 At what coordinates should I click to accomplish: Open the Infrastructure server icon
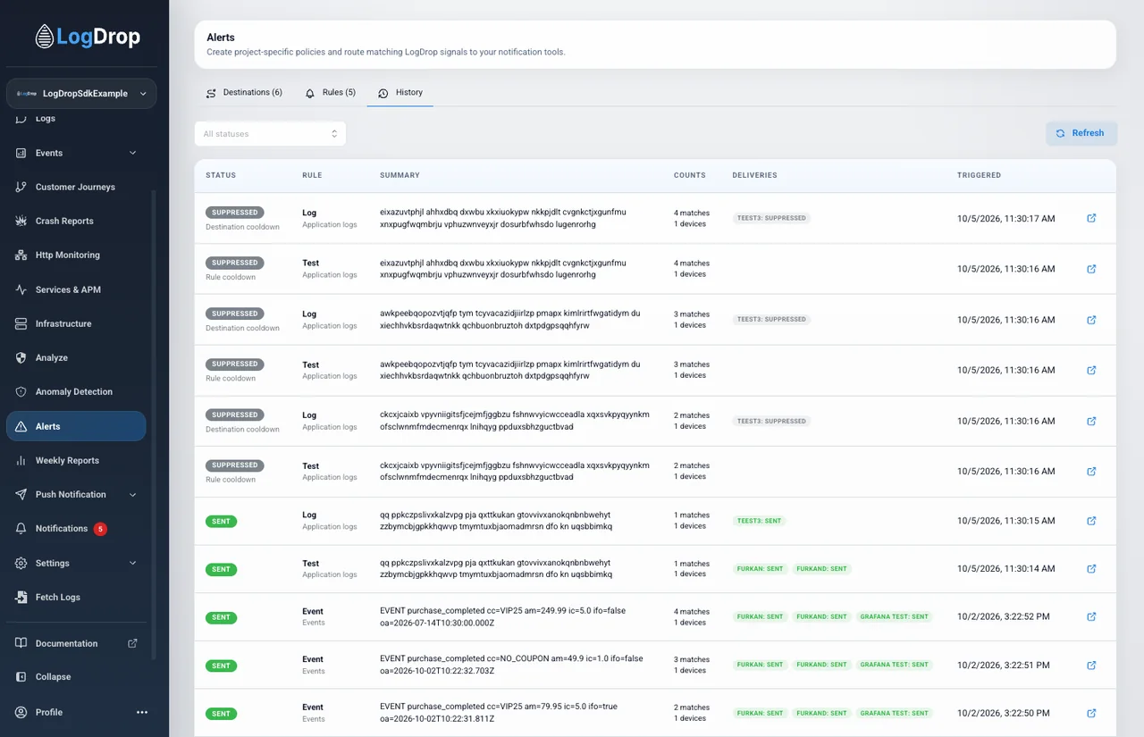pos(21,323)
